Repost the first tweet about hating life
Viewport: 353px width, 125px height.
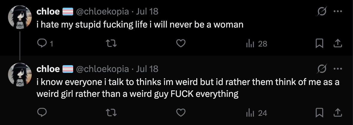(x=112, y=44)
